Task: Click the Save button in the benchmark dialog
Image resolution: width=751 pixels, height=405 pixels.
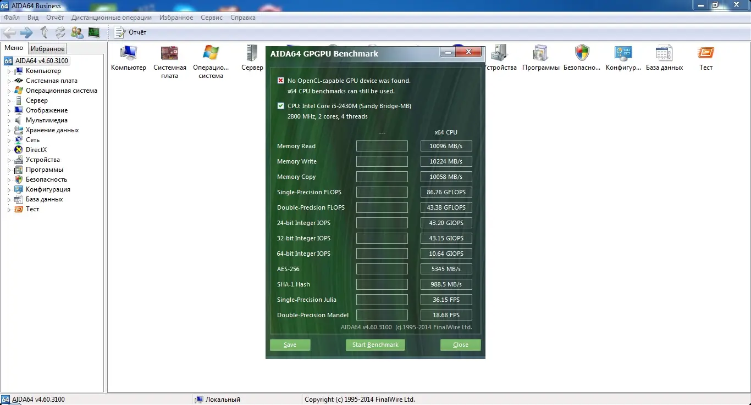Action: pos(290,345)
